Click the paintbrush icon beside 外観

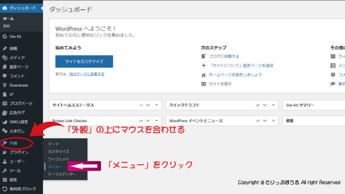point(5,143)
